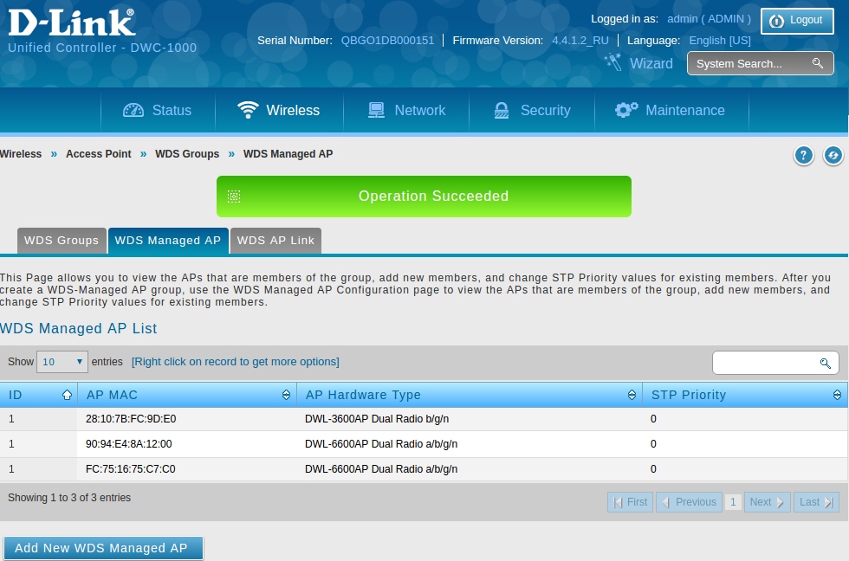Click the page refresh icon
Screen dimensions: 849x561
pyautogui.click(x=833, y=155)
